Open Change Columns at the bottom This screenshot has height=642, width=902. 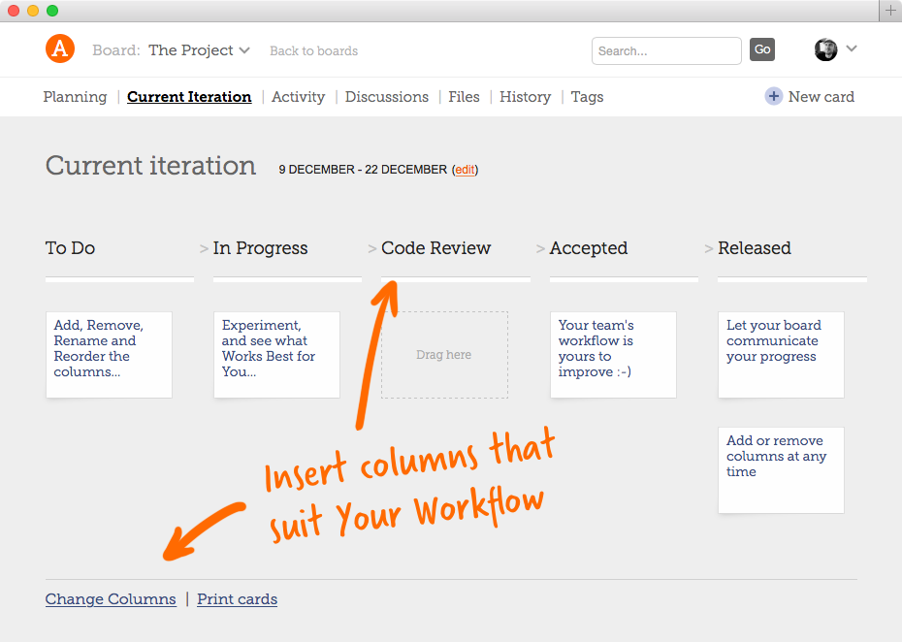pos(110,598)
